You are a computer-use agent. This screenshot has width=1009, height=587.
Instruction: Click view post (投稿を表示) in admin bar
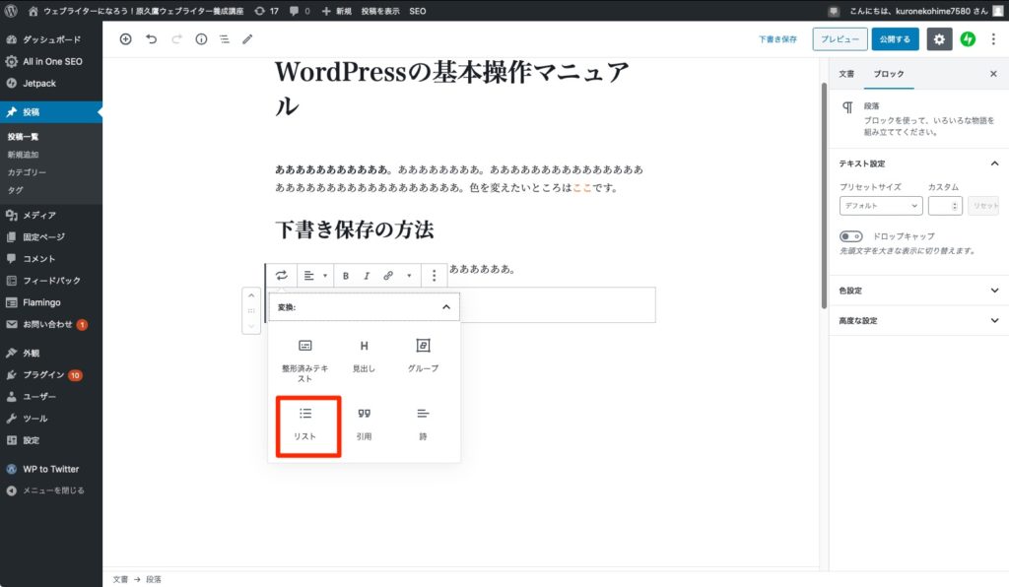point(379,11)
